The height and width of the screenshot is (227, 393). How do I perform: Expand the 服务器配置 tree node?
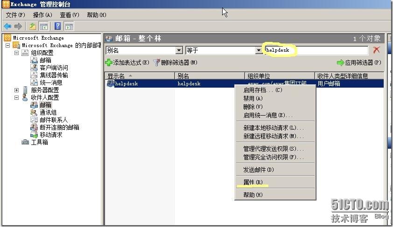point(17,90)
